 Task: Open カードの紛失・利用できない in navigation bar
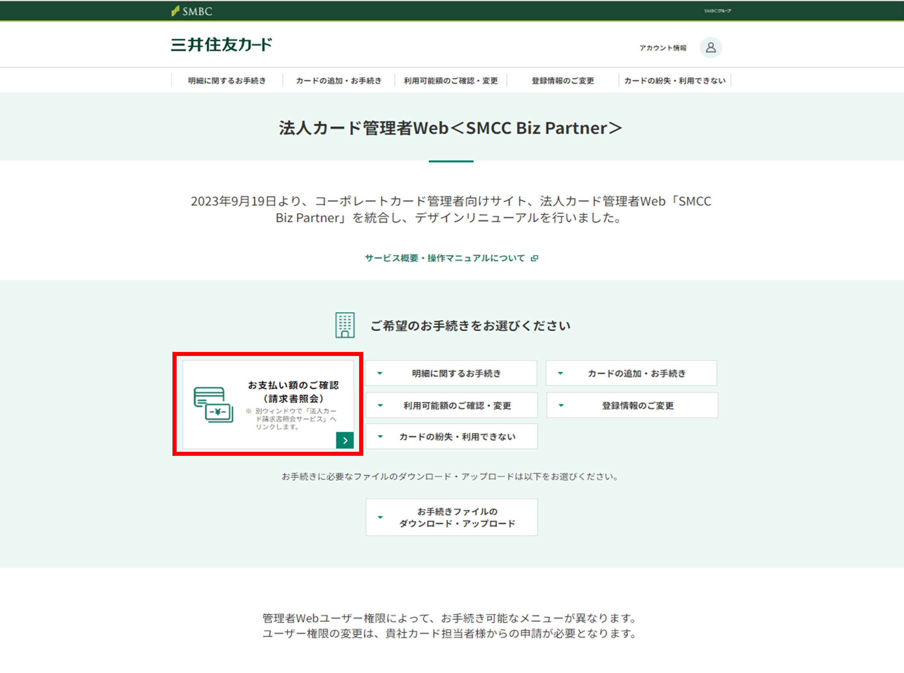[x=675, y=81]
